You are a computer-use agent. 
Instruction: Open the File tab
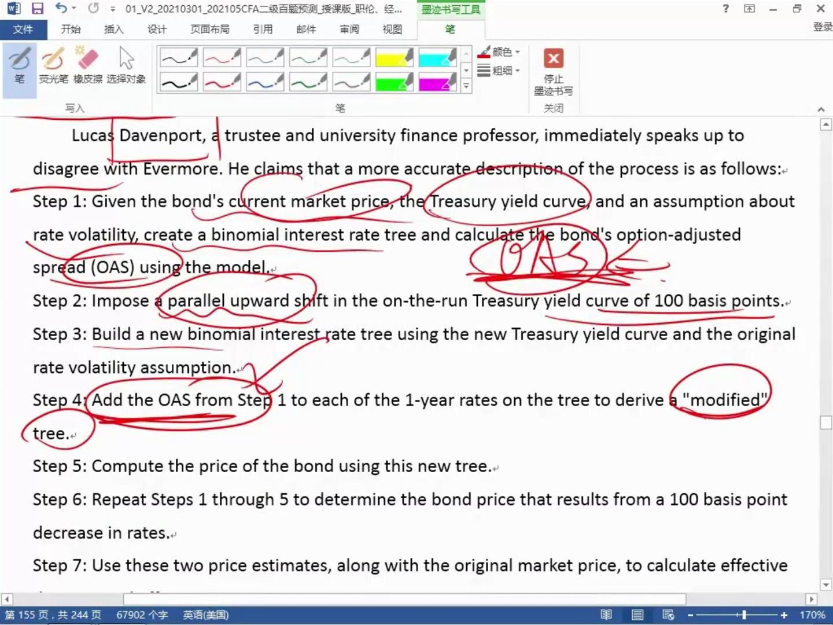[23, 29]
